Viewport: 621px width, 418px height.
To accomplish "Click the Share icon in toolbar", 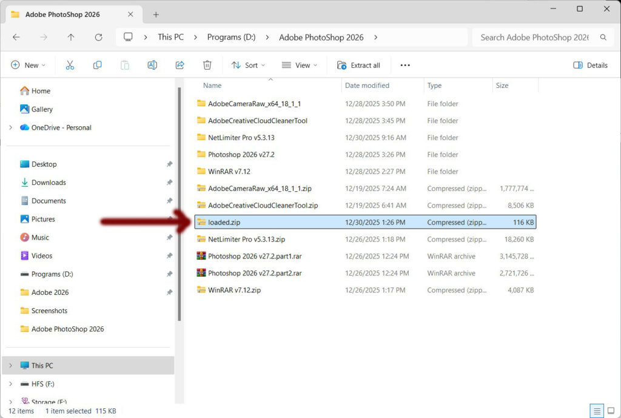I will tap(180, 65).
